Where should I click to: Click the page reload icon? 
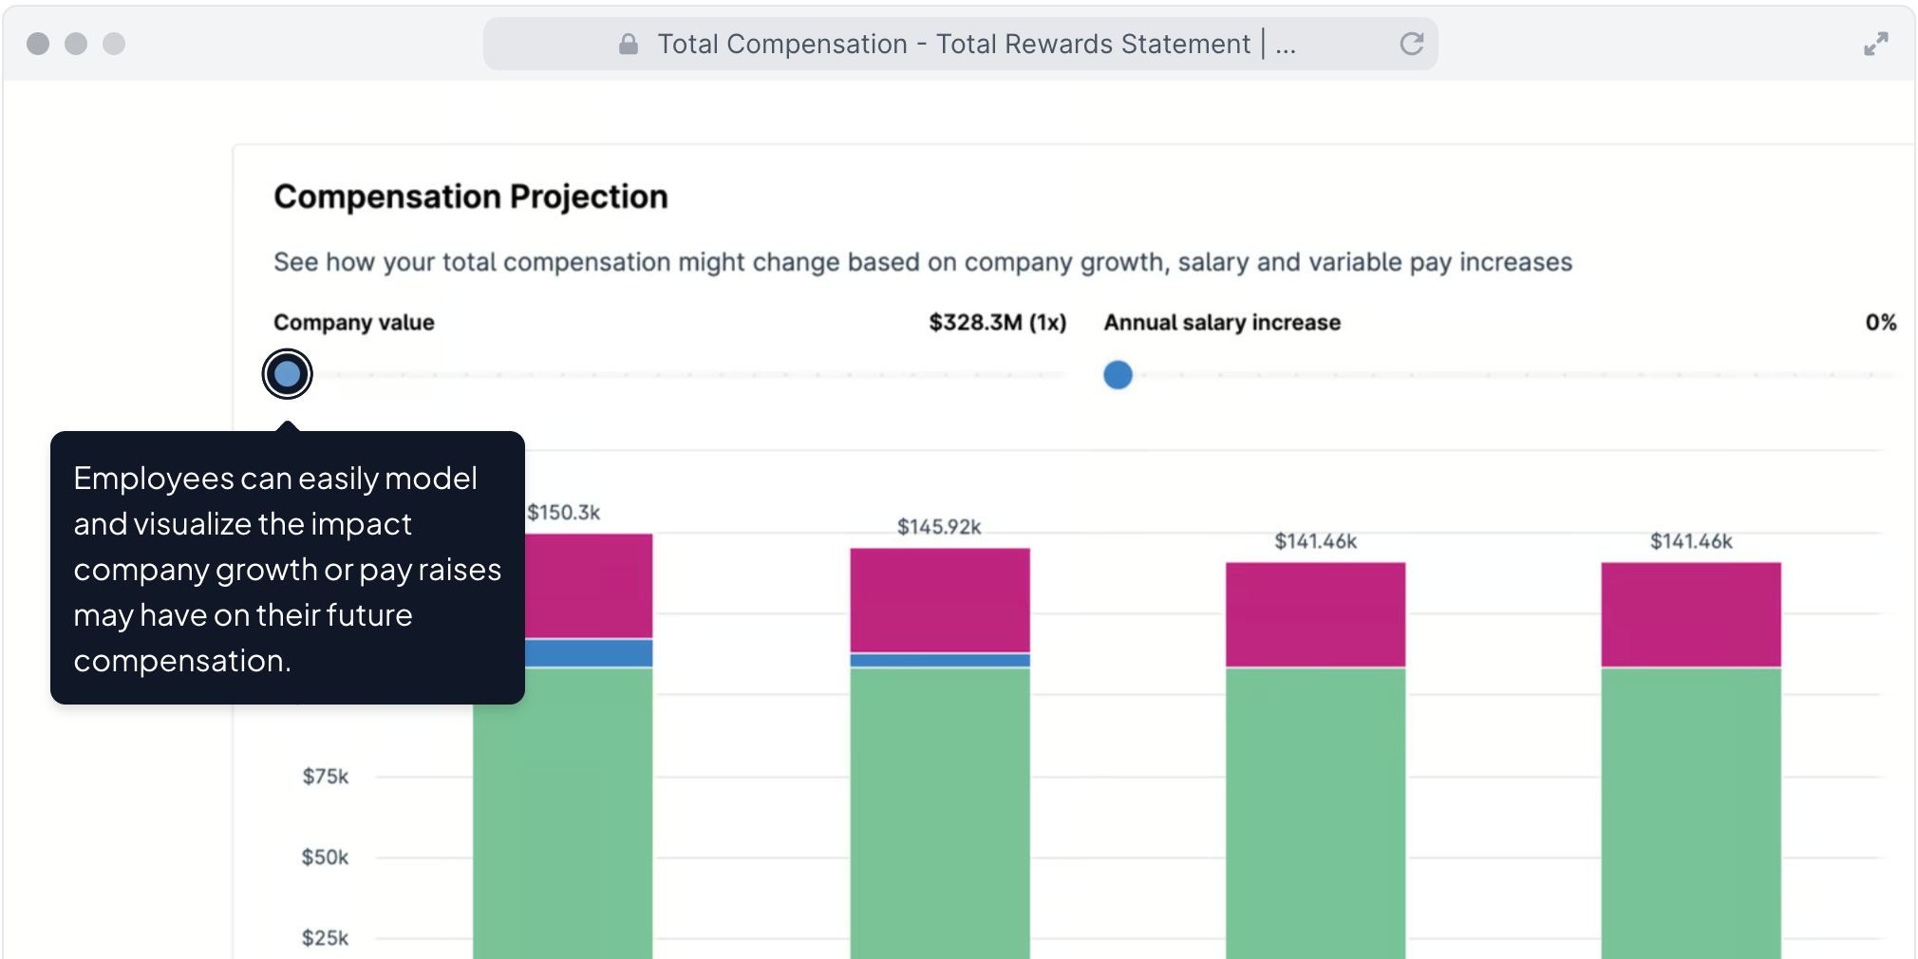[1412, 44]
